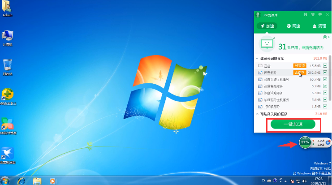Collapse the 建议关闭的程序 section
Screen dimensions: 332x185
click(x=257, y=58)
